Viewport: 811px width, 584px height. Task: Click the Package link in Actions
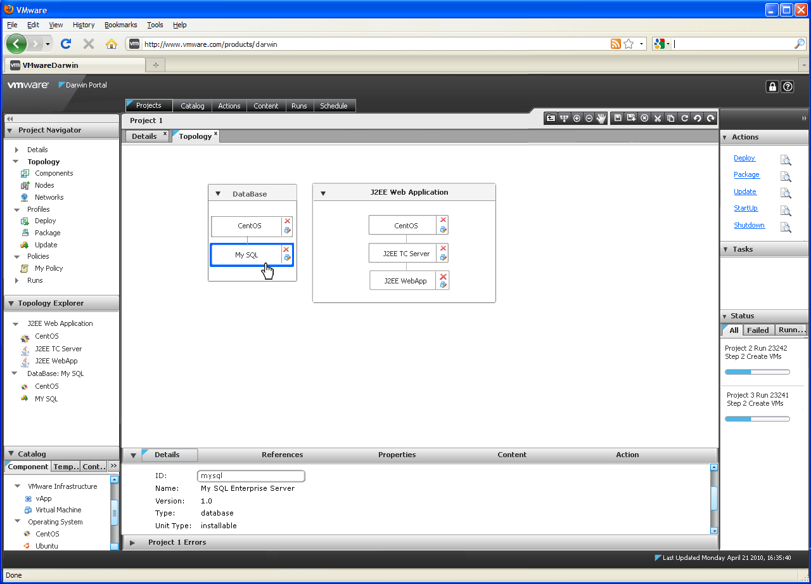click(746, 174)
